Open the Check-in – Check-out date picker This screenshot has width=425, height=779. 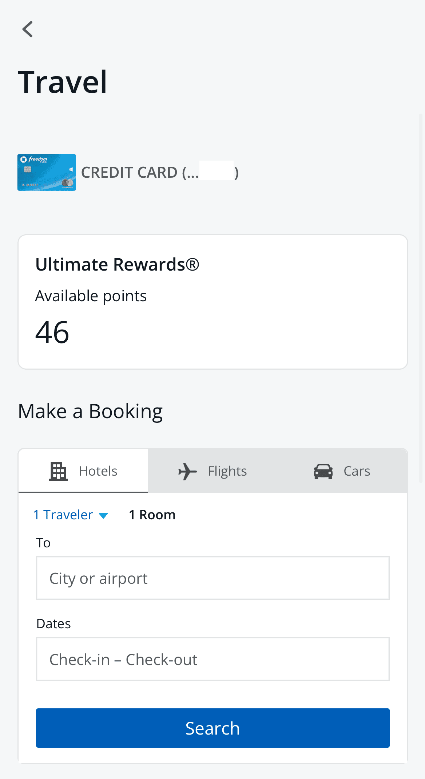pyautogui.click(x=212, y=659)
